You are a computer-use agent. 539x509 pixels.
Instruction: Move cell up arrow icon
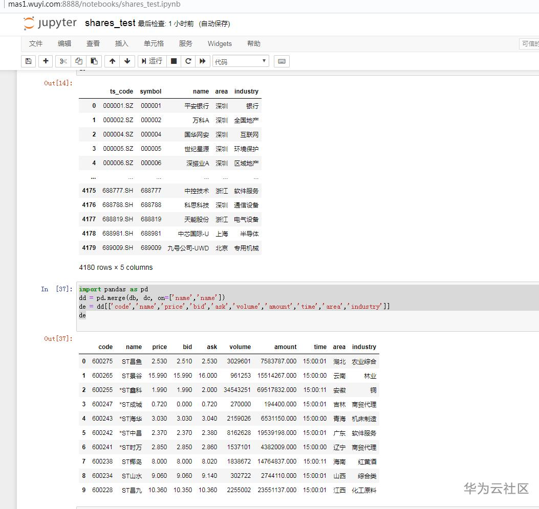pyautogui.click(x=112, y=61)
